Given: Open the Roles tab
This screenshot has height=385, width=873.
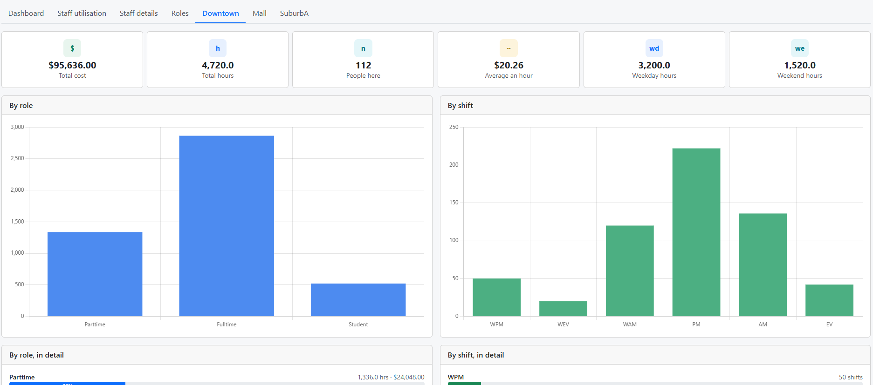Looking at the screenshot, I should (180, 13).
